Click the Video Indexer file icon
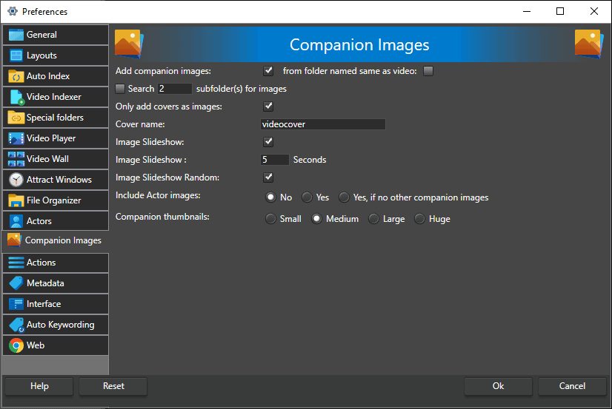The image size is (612, 409). click(17, 97)
